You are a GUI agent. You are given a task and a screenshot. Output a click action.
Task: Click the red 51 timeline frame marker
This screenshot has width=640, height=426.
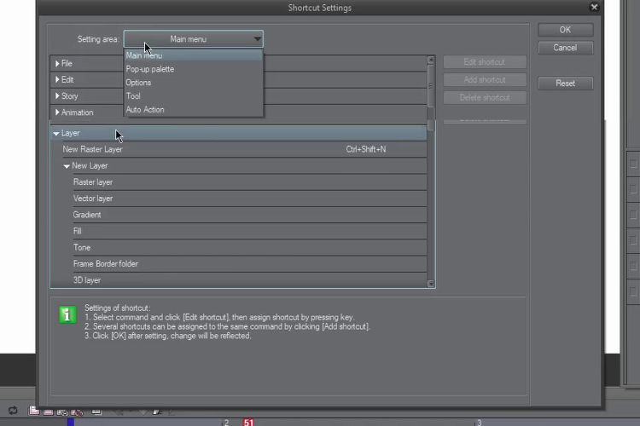point(248,423)
